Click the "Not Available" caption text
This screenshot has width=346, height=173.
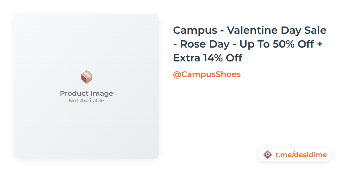click(x=86, y=101)
